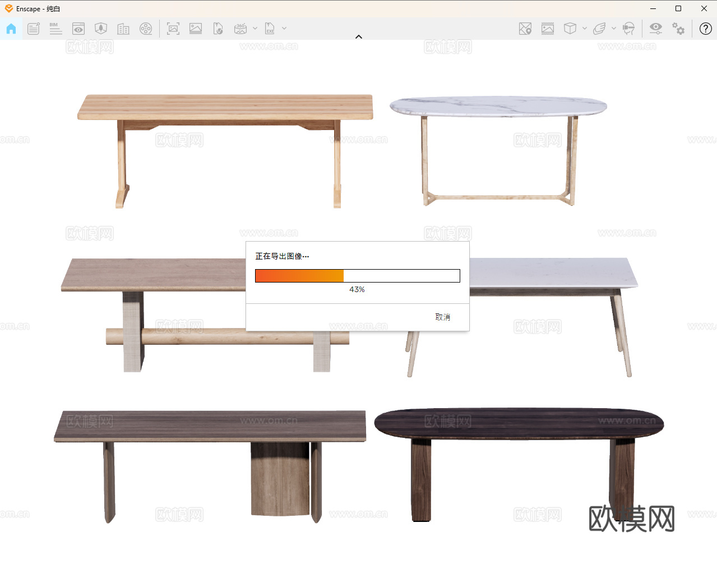Click the EXE standalone export icon

[x=270, y=29]
